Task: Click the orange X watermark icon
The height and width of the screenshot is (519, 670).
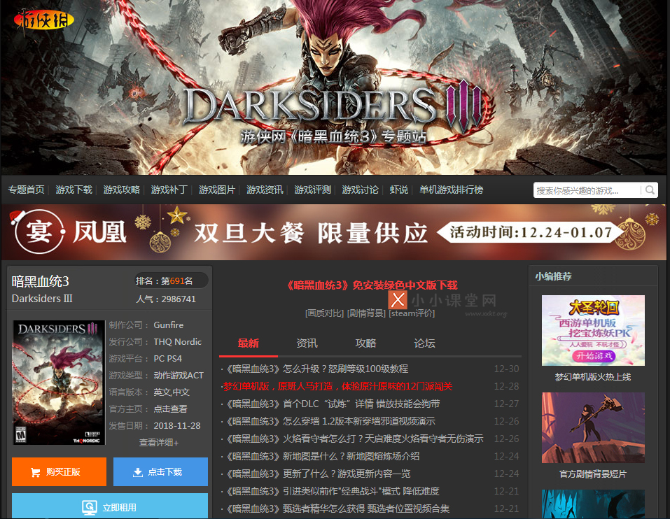Action: pos(398,299)
